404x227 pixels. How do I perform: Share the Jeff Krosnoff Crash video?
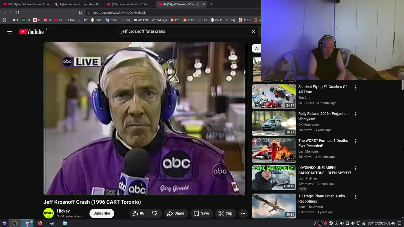[175, 213]
